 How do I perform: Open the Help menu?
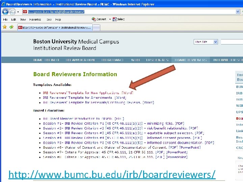pyautogui.click(x=58, y=19)
